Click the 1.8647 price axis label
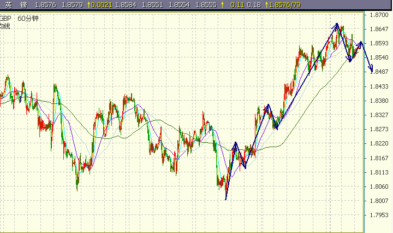The height and width of the screenshot is (233, 393). pyautogui.click(x=379, y=29)
